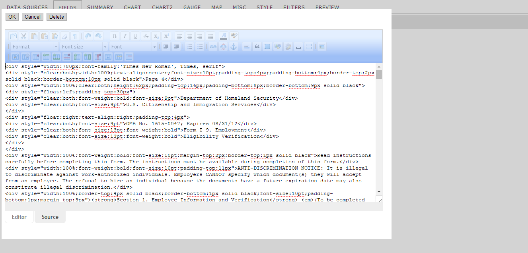Click the Block Quote icon

click(257, 46)
